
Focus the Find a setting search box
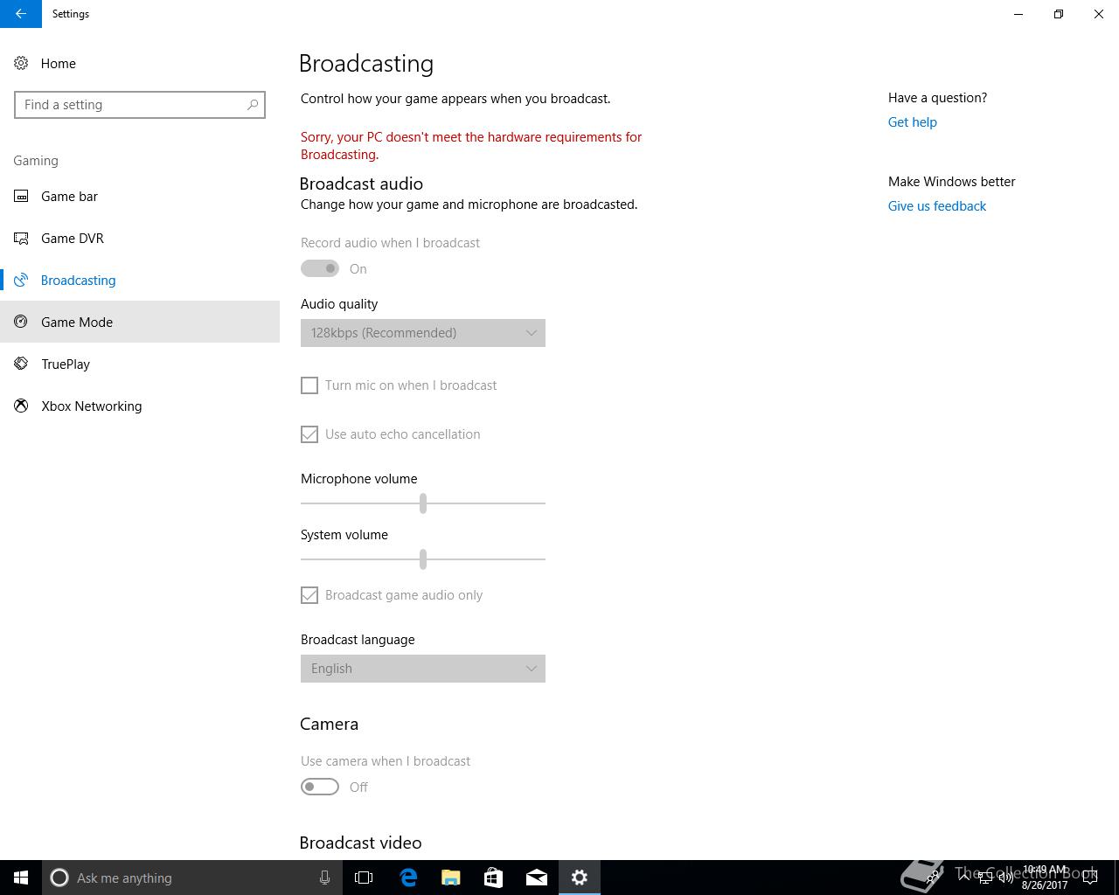140,105
